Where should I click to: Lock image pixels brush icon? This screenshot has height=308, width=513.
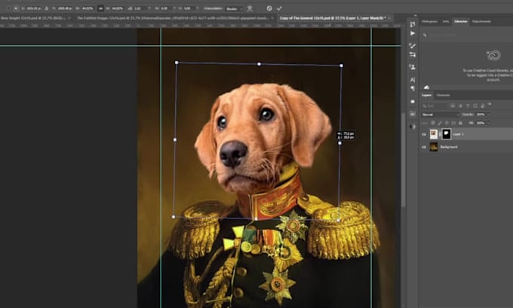pos(440,123)
